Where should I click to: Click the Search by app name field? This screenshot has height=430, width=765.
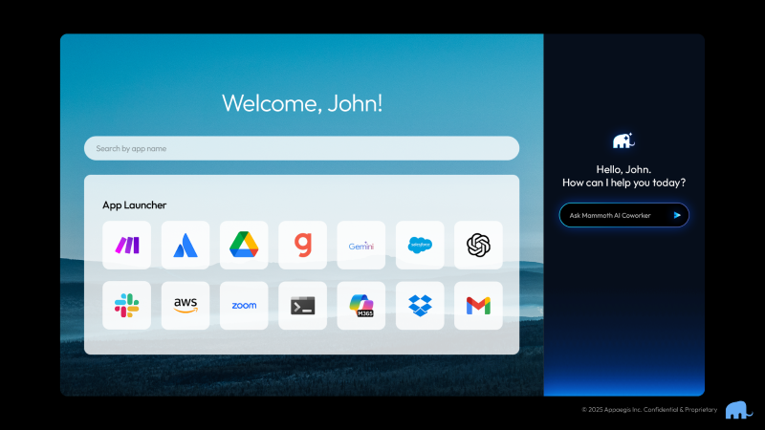click(301, 148)
